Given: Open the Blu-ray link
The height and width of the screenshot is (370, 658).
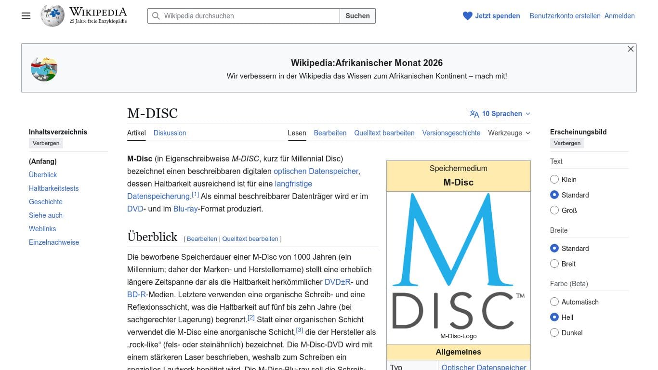Looking at the screenshot, I should click(185, 209).
